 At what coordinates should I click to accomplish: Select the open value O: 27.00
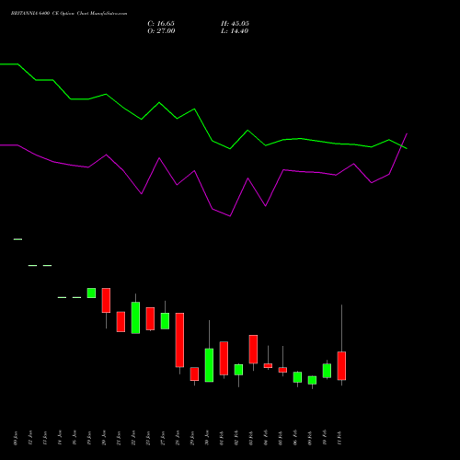pos(161,31)
